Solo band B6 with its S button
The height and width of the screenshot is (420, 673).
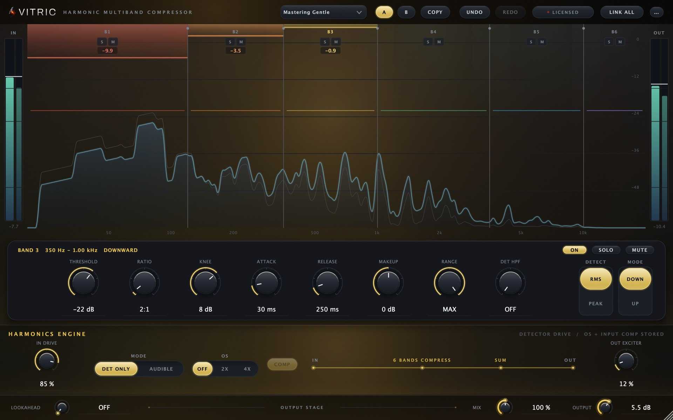pos(609,42)
